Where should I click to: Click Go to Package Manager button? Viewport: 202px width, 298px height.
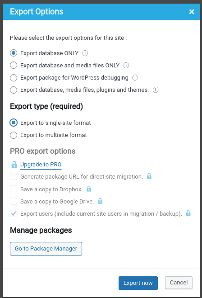[x=46, y=249]
